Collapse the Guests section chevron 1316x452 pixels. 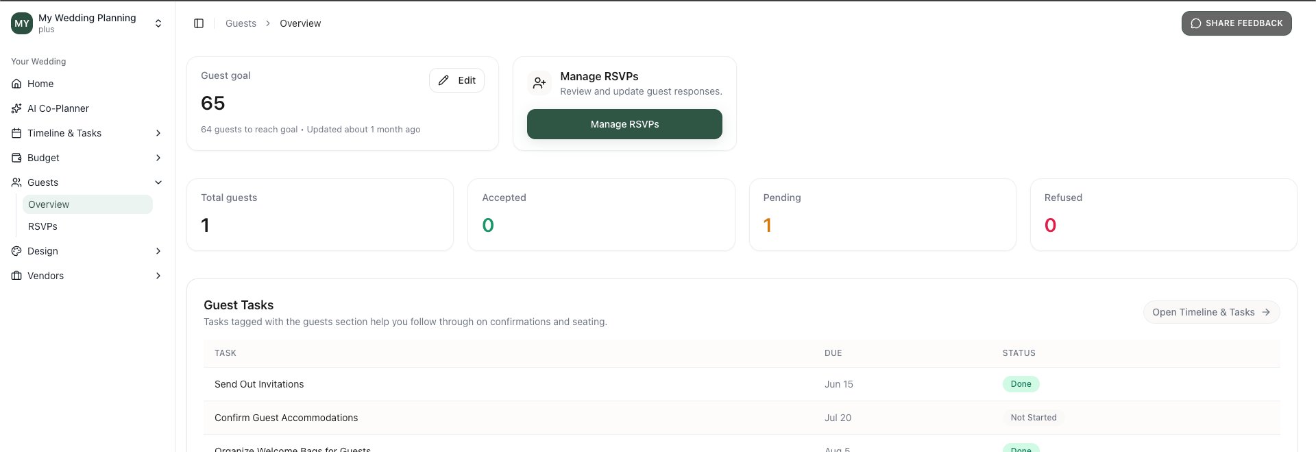click(x=158, y=182)
